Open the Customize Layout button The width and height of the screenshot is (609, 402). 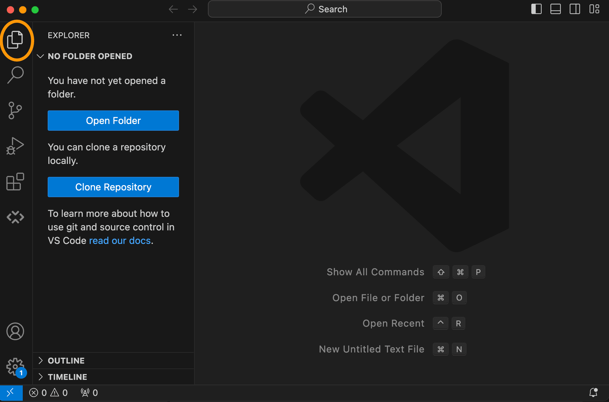click(x=594, y=9)
